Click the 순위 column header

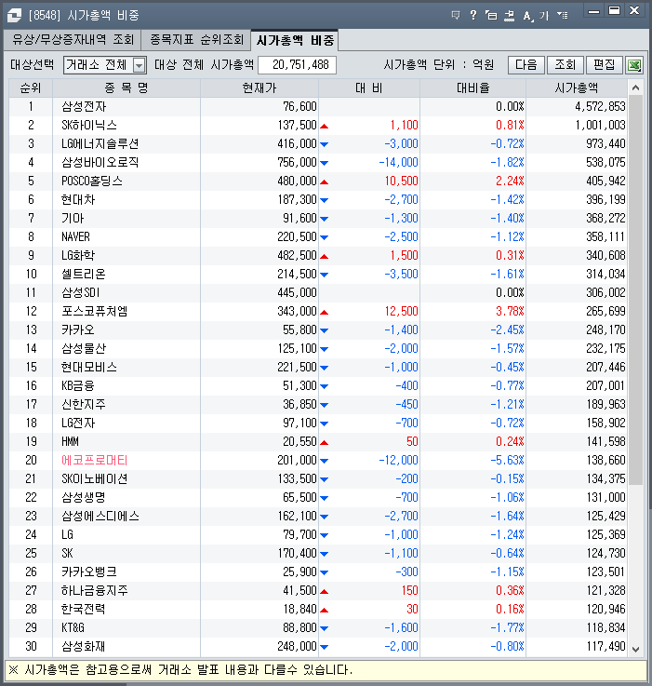click(31, 88)
